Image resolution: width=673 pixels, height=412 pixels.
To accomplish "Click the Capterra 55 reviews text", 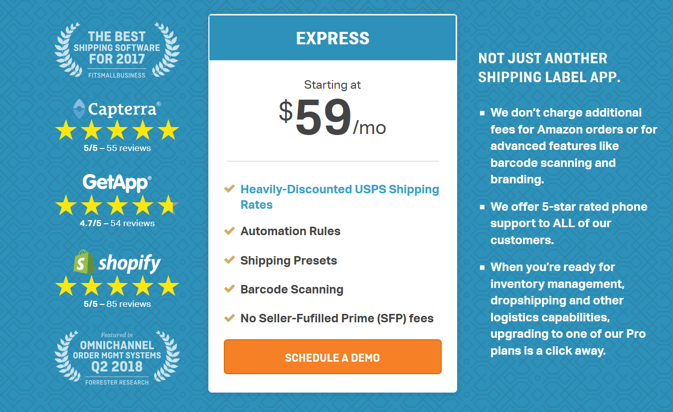I will [x=117, y=148].
